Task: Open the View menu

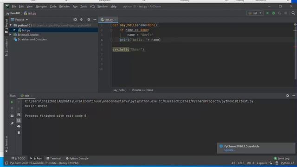Action: (x=29, y=6)
